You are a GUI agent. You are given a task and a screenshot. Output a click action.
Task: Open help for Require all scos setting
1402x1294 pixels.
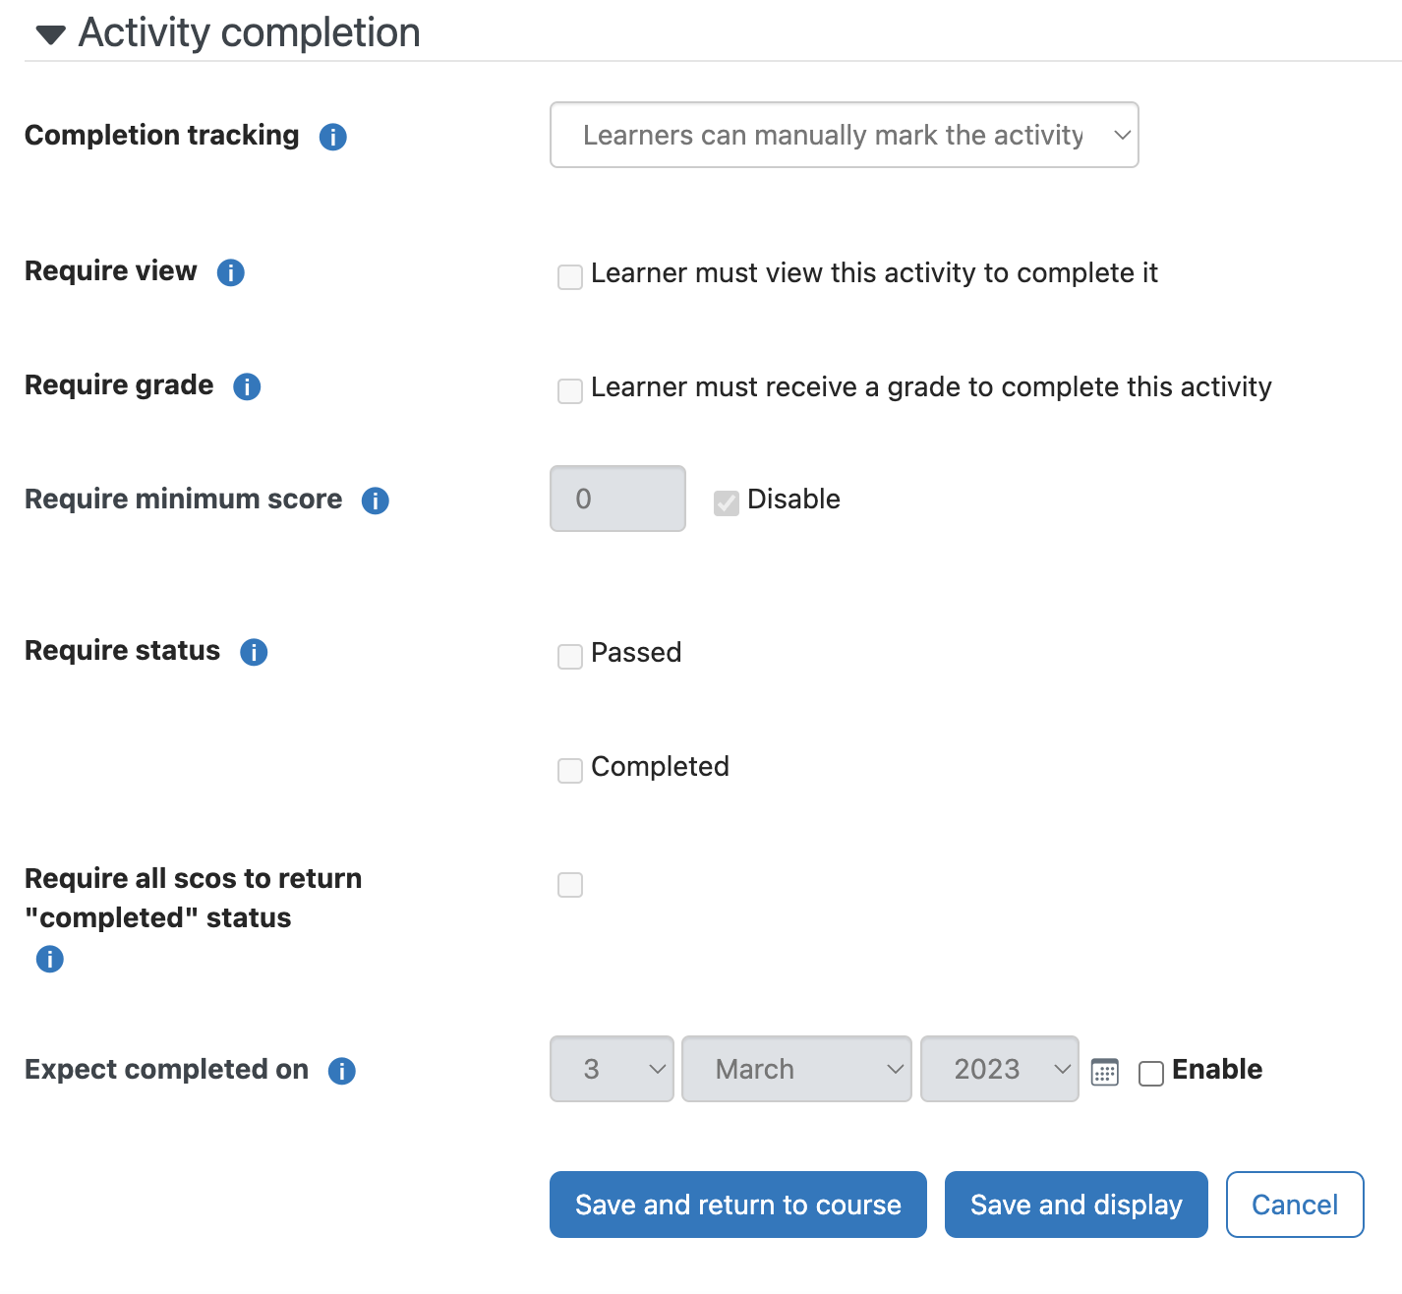50,959
